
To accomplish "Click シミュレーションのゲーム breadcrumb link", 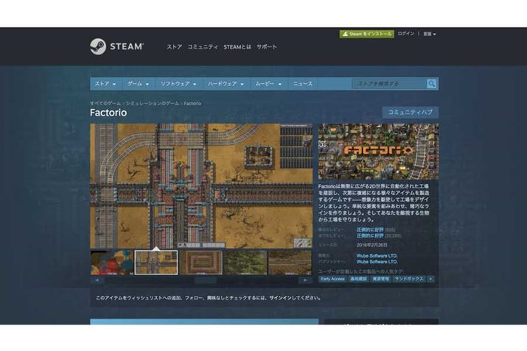I will tap(153, 103).
